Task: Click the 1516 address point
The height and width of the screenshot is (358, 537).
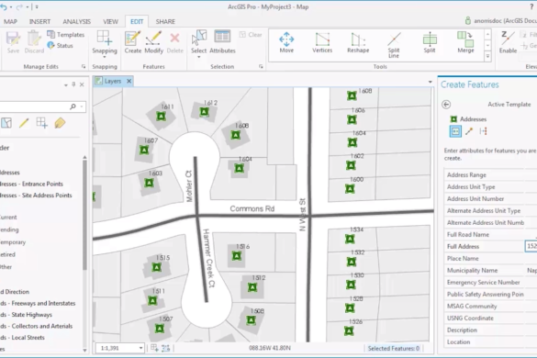Action: [236, 255]
